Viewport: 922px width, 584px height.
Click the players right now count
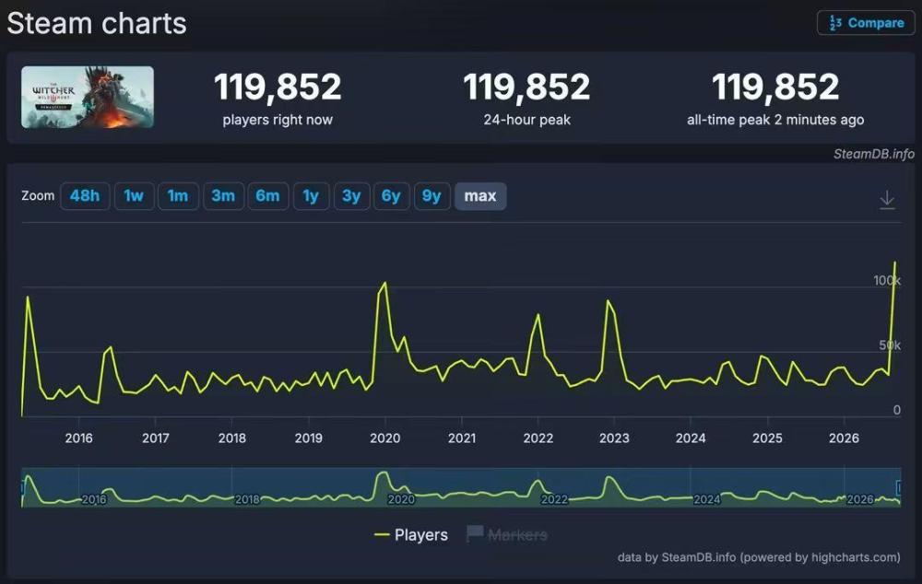point(278,87)
